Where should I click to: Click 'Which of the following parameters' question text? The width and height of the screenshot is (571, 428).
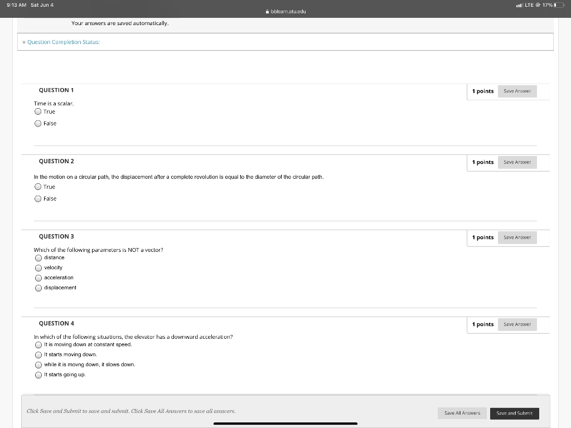click(x=99, y=250)
